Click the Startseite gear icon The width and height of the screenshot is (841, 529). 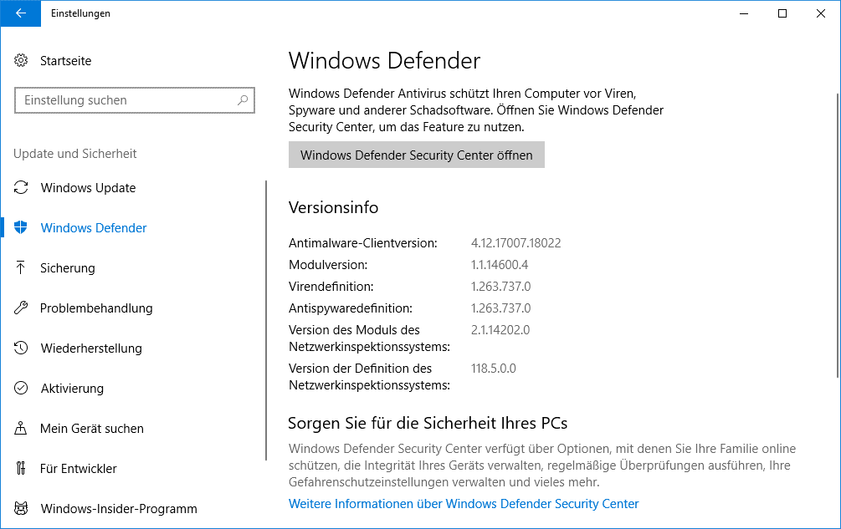[21, 60]
